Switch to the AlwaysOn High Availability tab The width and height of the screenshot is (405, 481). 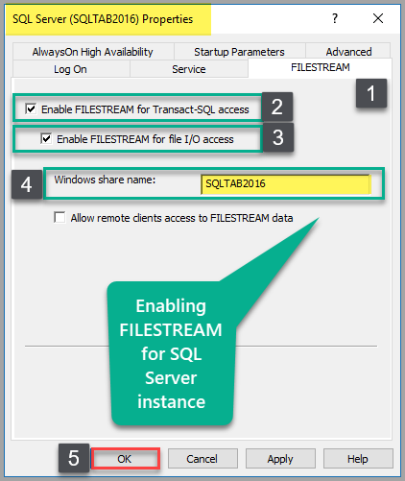[93, 52]
